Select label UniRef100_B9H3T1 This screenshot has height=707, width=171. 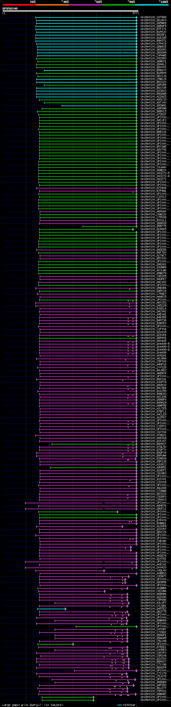coord(153,41)
